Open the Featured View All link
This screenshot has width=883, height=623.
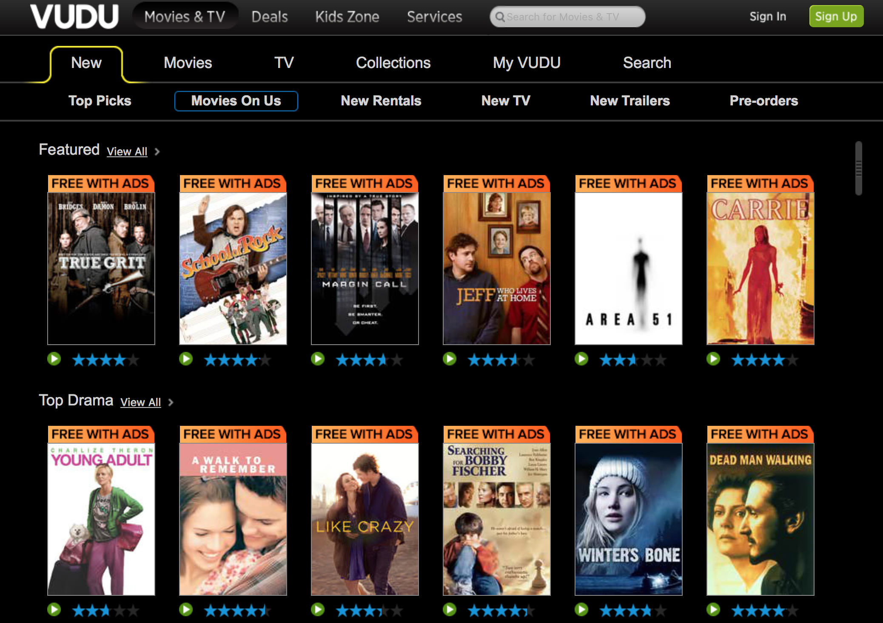coord(127,152)
